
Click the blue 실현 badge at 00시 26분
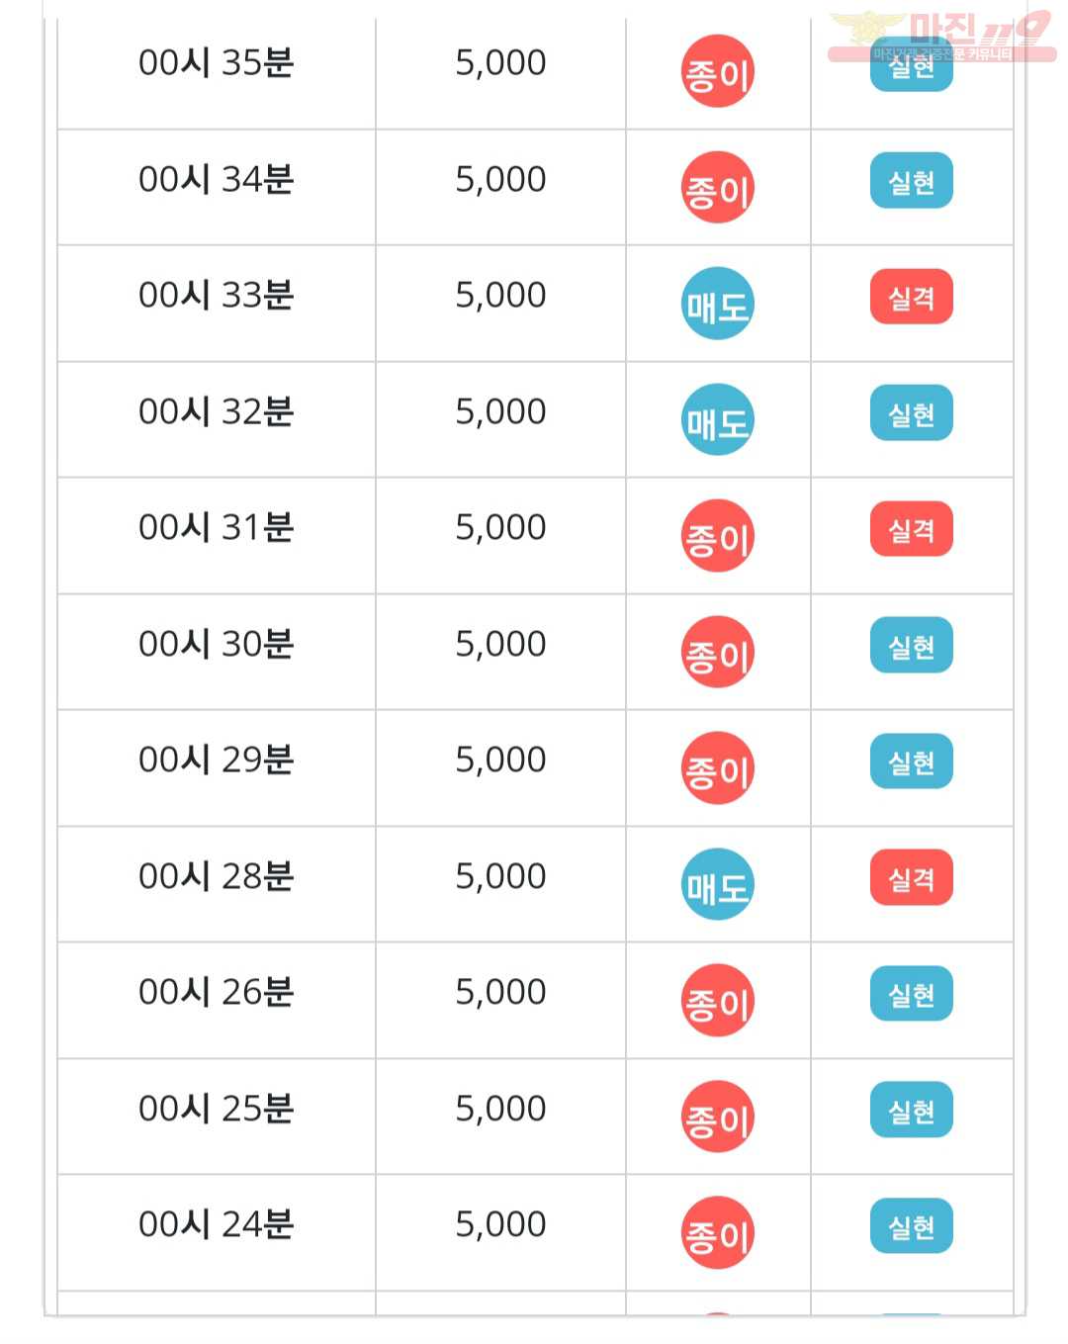(912, 994)
